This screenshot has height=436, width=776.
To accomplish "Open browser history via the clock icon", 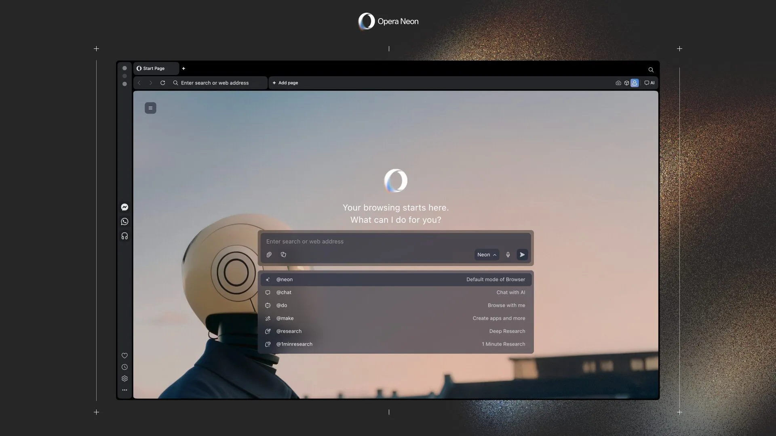I will [x=124, y=367].
